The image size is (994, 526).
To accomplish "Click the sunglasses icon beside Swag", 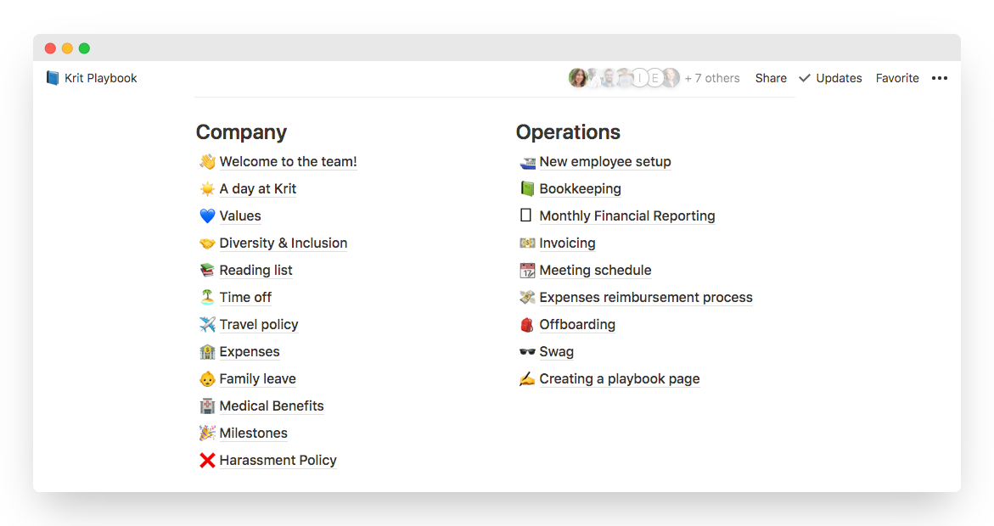I will (x=527, y=352).
